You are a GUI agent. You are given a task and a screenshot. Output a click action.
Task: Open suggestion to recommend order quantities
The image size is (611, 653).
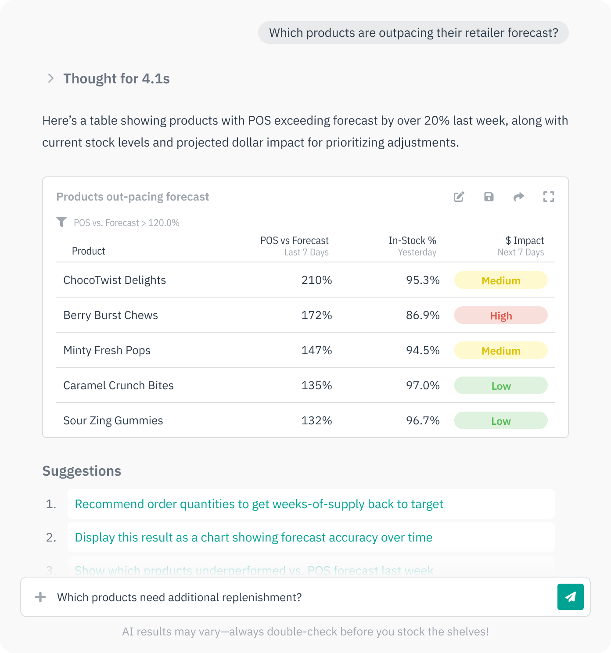point(259,504)
